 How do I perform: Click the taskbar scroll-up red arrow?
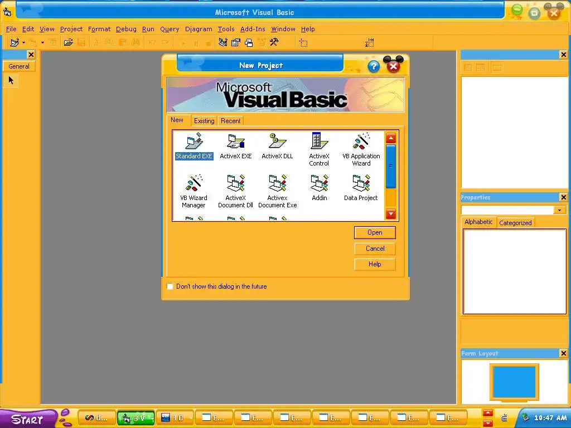[x=488, y=413]
